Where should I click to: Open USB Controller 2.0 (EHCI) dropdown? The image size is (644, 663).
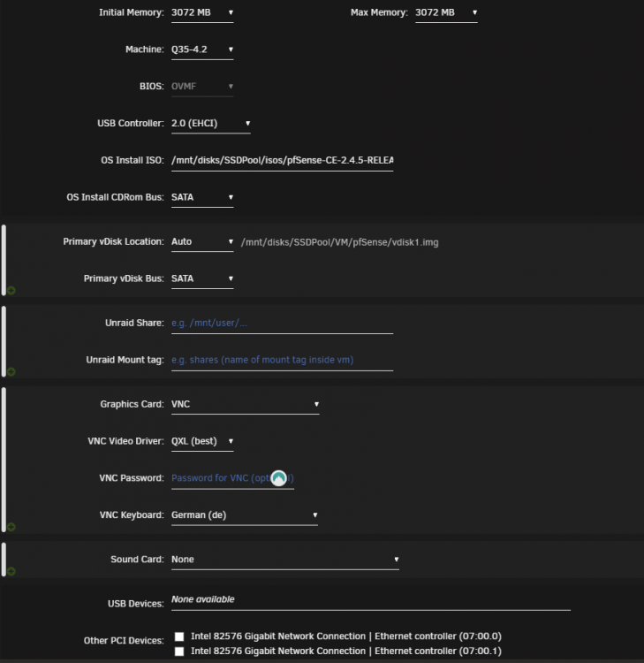[x=211, y=124]
